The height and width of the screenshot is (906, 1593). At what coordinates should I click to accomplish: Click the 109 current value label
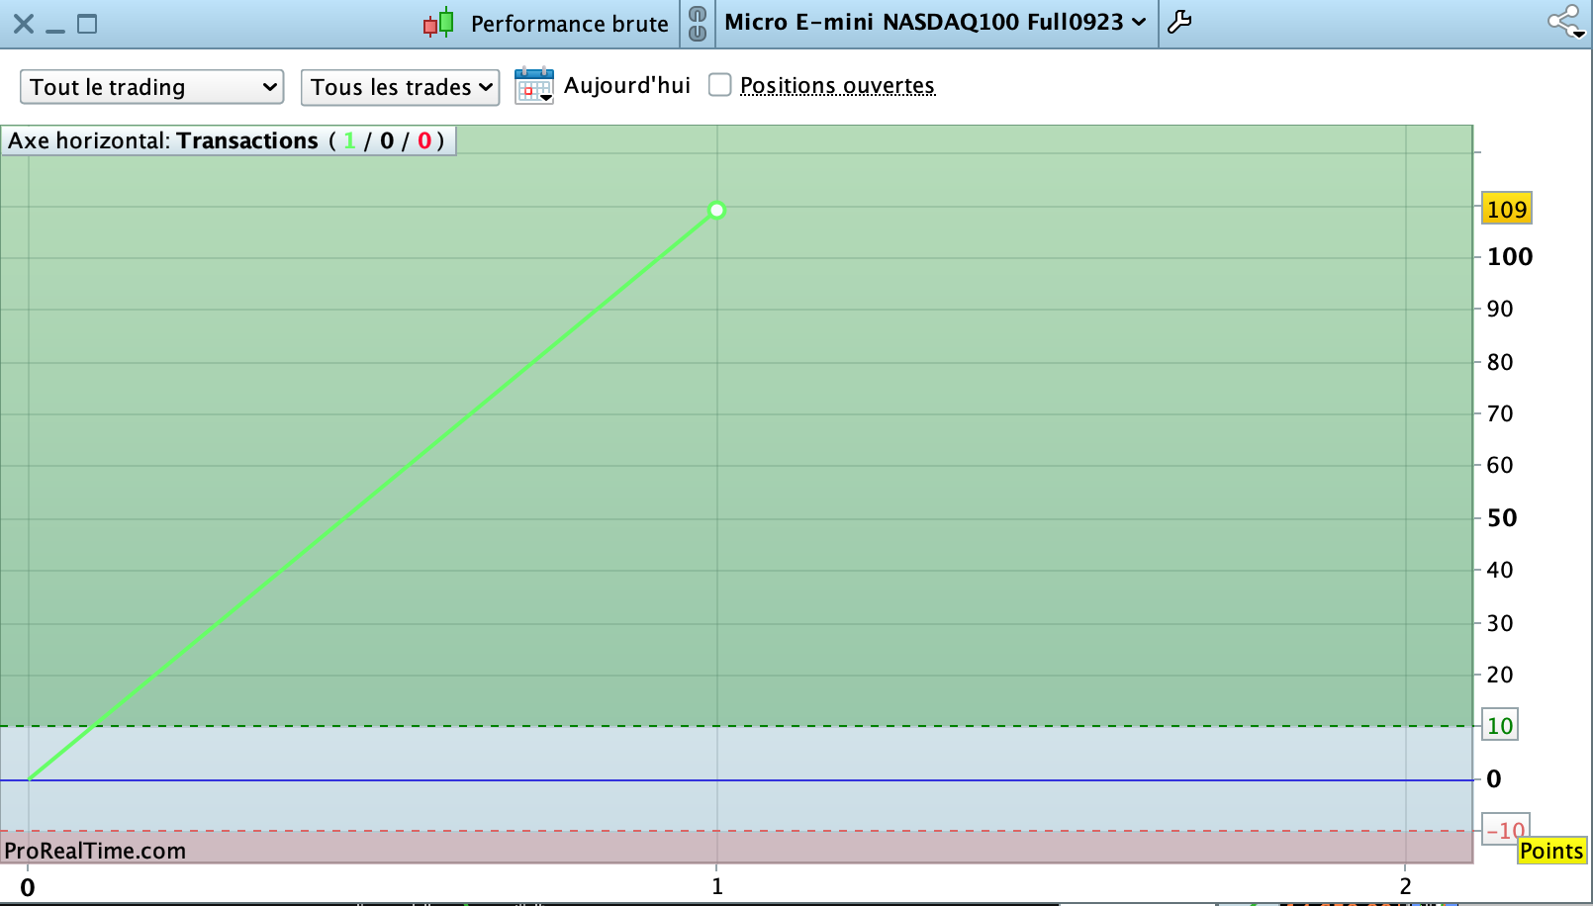(1506, 209)
